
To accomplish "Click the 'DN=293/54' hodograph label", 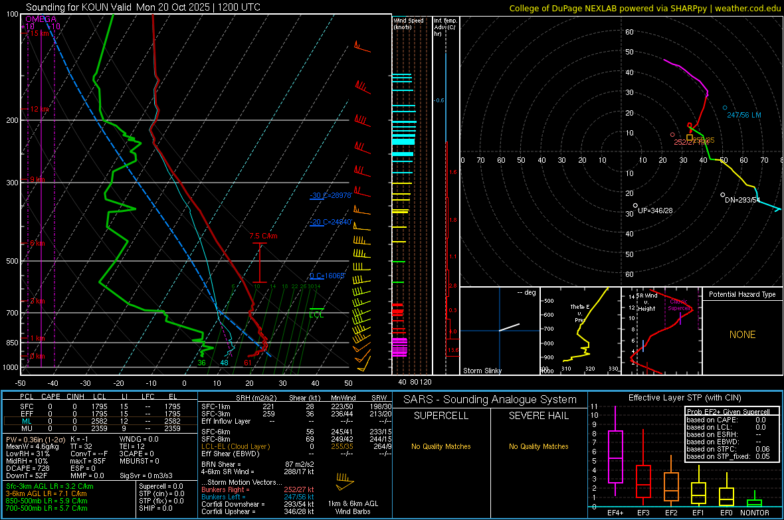I will click(743, 200).
